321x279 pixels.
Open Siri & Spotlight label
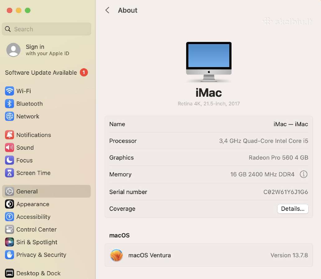click(37, 242)
